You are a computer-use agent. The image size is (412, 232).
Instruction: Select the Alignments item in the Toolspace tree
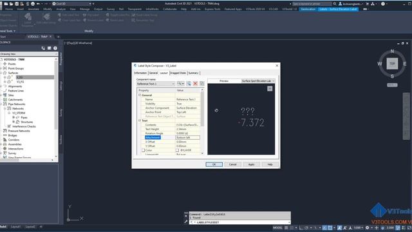click(15, 86)
